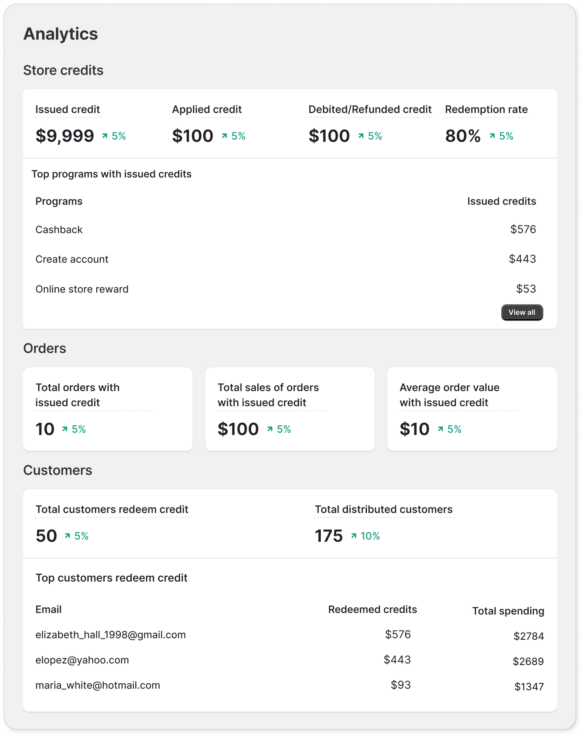This screenshot has width=583, height=737.
Task: Click the Total distributed customers label
Action: tap(383, 510)
